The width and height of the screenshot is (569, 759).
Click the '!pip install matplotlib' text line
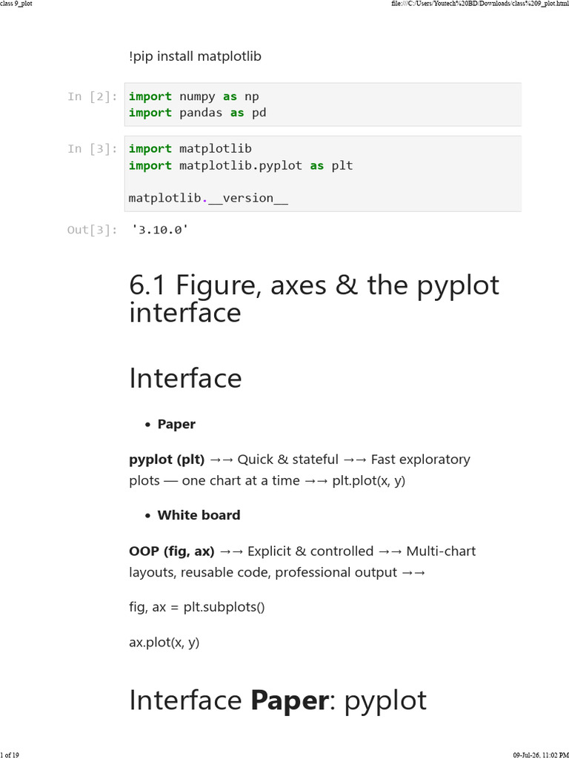[195, 56]
